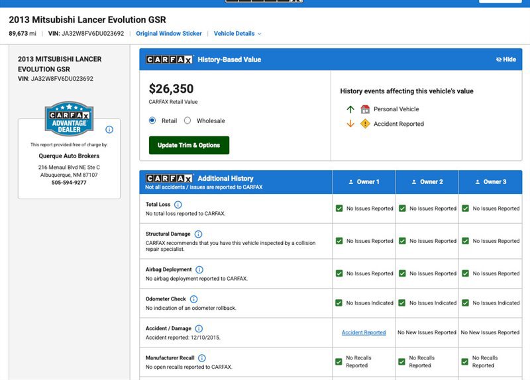Image resolution: width=530 pixels, height=380 pixels.
Task: Select the Owner 1 column header
Action: tap(364, 181)
